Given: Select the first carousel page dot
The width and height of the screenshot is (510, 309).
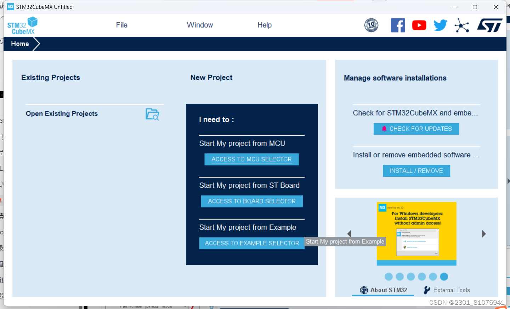Looking at the screenshot, I should click(389, 276).
